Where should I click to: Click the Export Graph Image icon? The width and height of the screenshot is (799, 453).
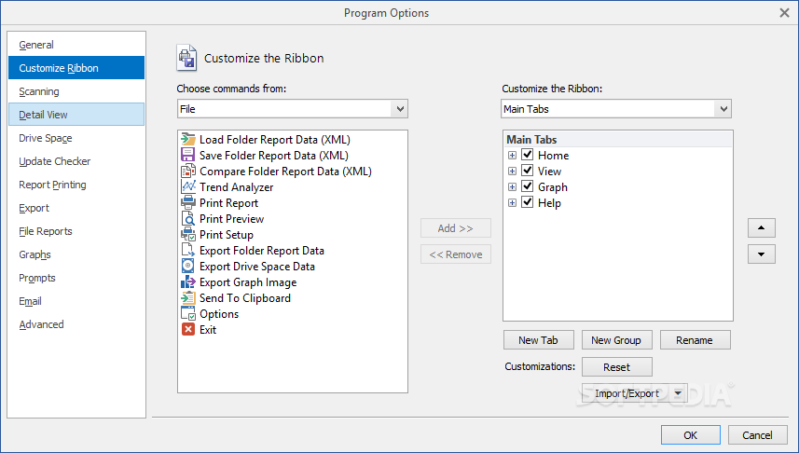188,281
